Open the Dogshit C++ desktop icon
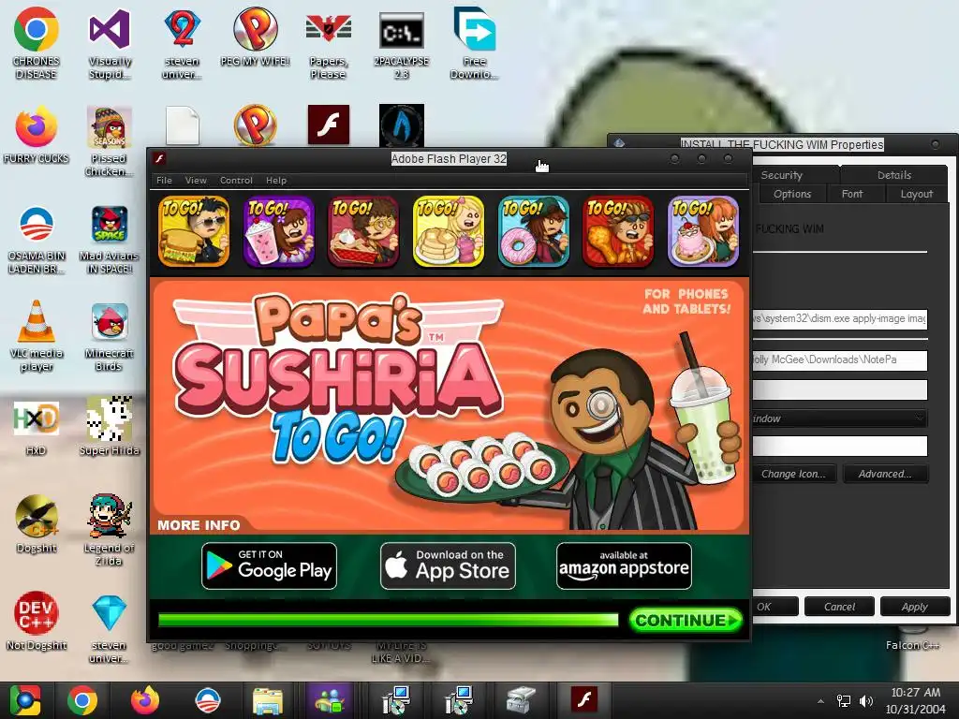Viewport: 959px width, 719px height. click(x=37, y=523)
